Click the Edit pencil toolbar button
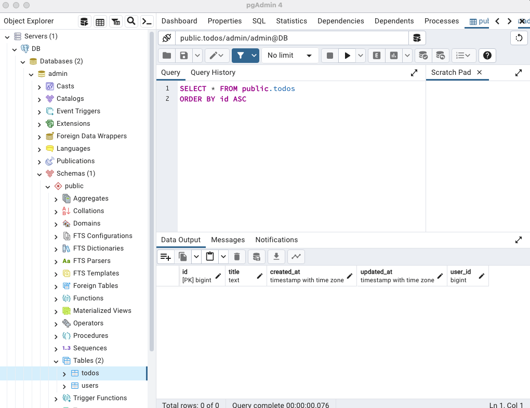This screenshot has width=530, height=408. point(216,56)
